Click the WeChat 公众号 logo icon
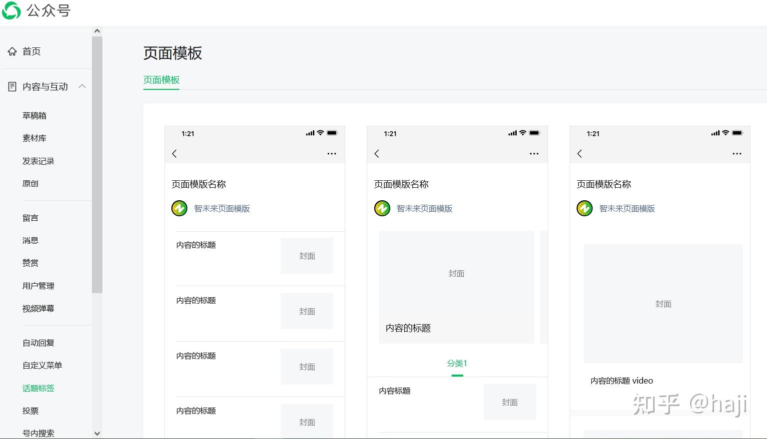This screenshot has height=439, width=767. [11, 10]
